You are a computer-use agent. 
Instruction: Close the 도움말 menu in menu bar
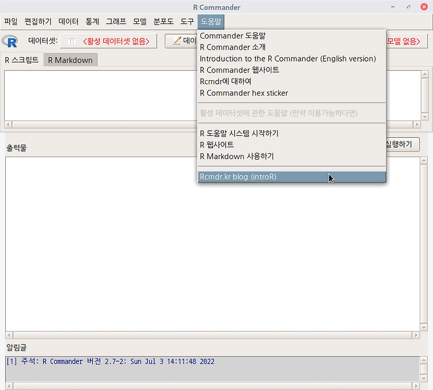coord(211,21)
